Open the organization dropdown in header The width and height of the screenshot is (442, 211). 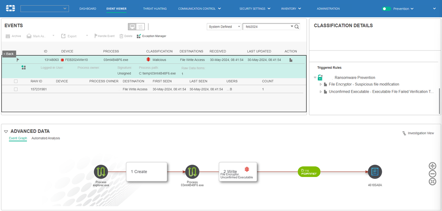[x=45, y=9]
